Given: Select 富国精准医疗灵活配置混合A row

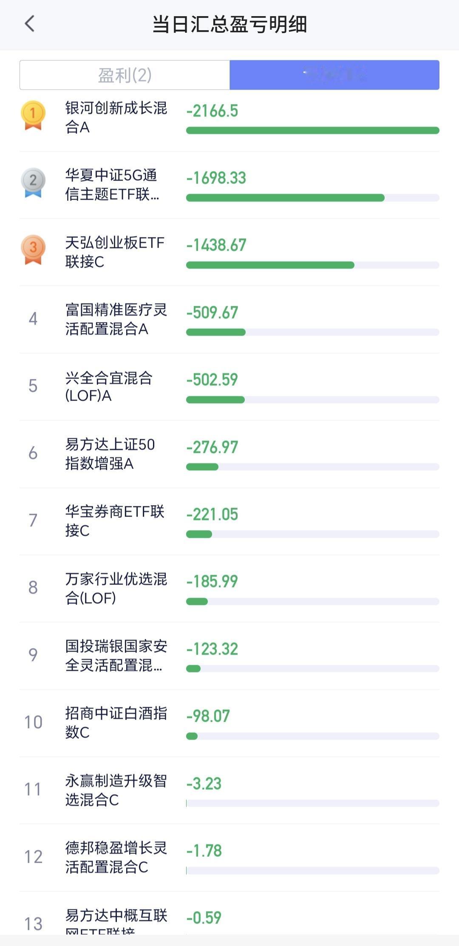Looking at the screenshot, I should click(116, 319).
